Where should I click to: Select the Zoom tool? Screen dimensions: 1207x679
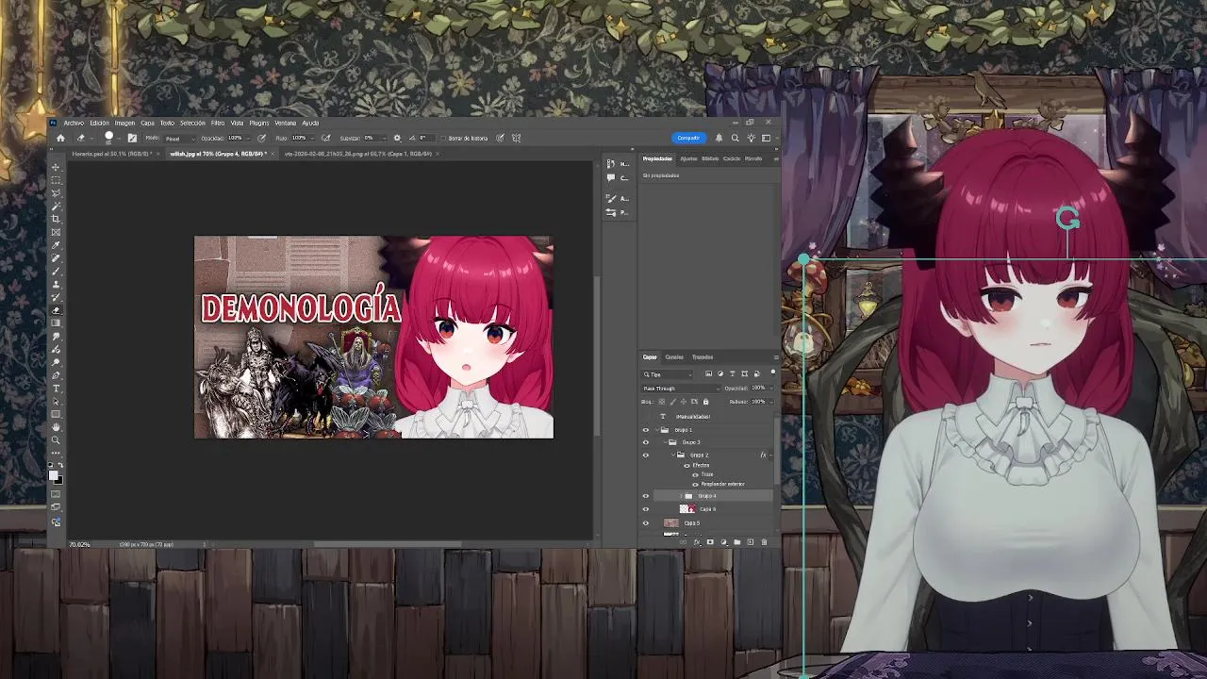tap(56, 439)
